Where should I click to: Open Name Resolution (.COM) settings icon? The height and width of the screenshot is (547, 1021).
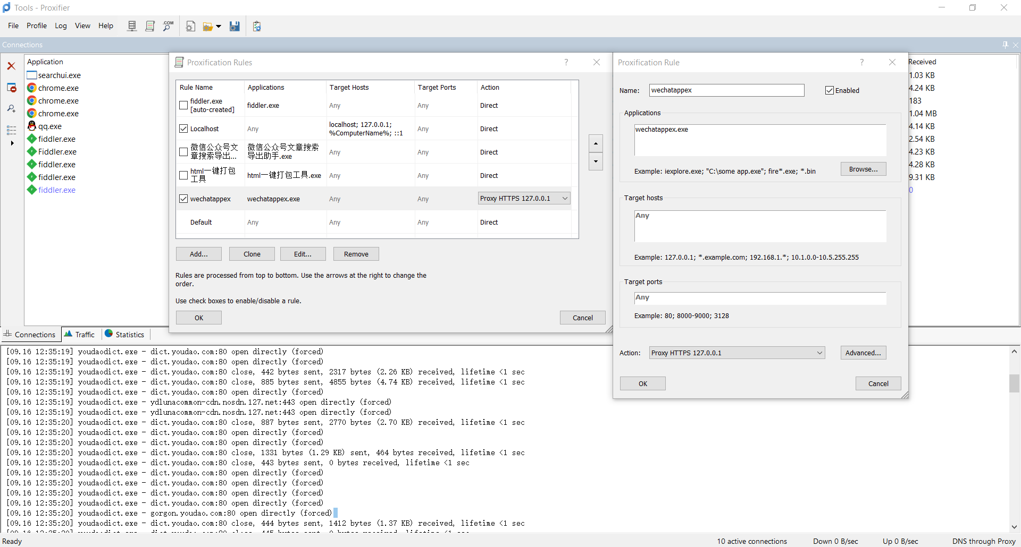pyautogui.click(x=168, y=26)
